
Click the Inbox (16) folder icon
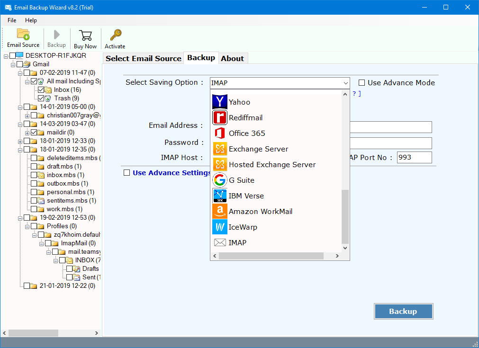pyautogui.click(x=48, y=90)
